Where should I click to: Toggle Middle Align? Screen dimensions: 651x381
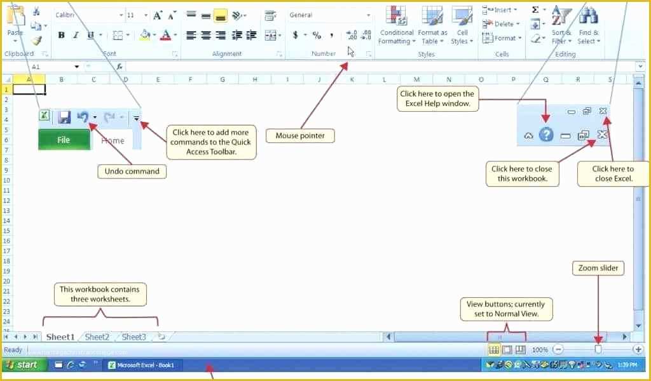click(206, 16)
